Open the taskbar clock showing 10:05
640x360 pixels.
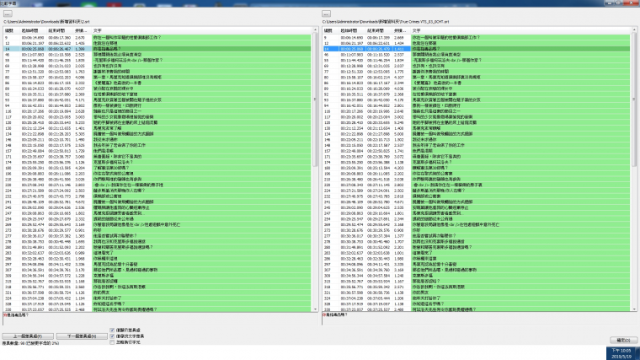tap(622, 353)
